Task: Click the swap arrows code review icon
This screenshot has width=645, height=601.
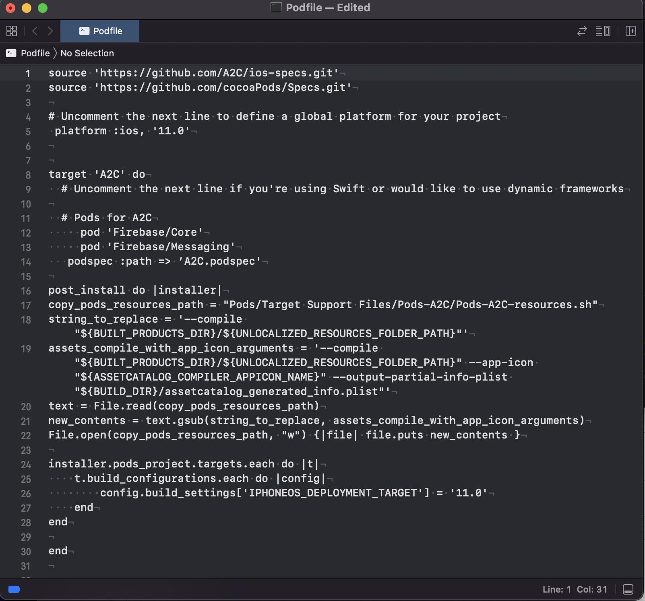Action: 582,31
